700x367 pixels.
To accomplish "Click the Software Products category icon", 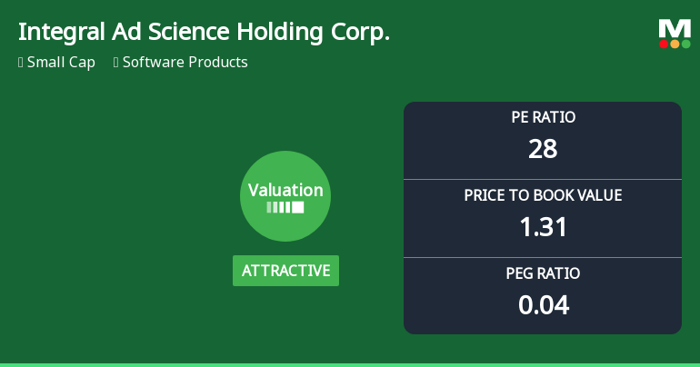I will 115,63.
